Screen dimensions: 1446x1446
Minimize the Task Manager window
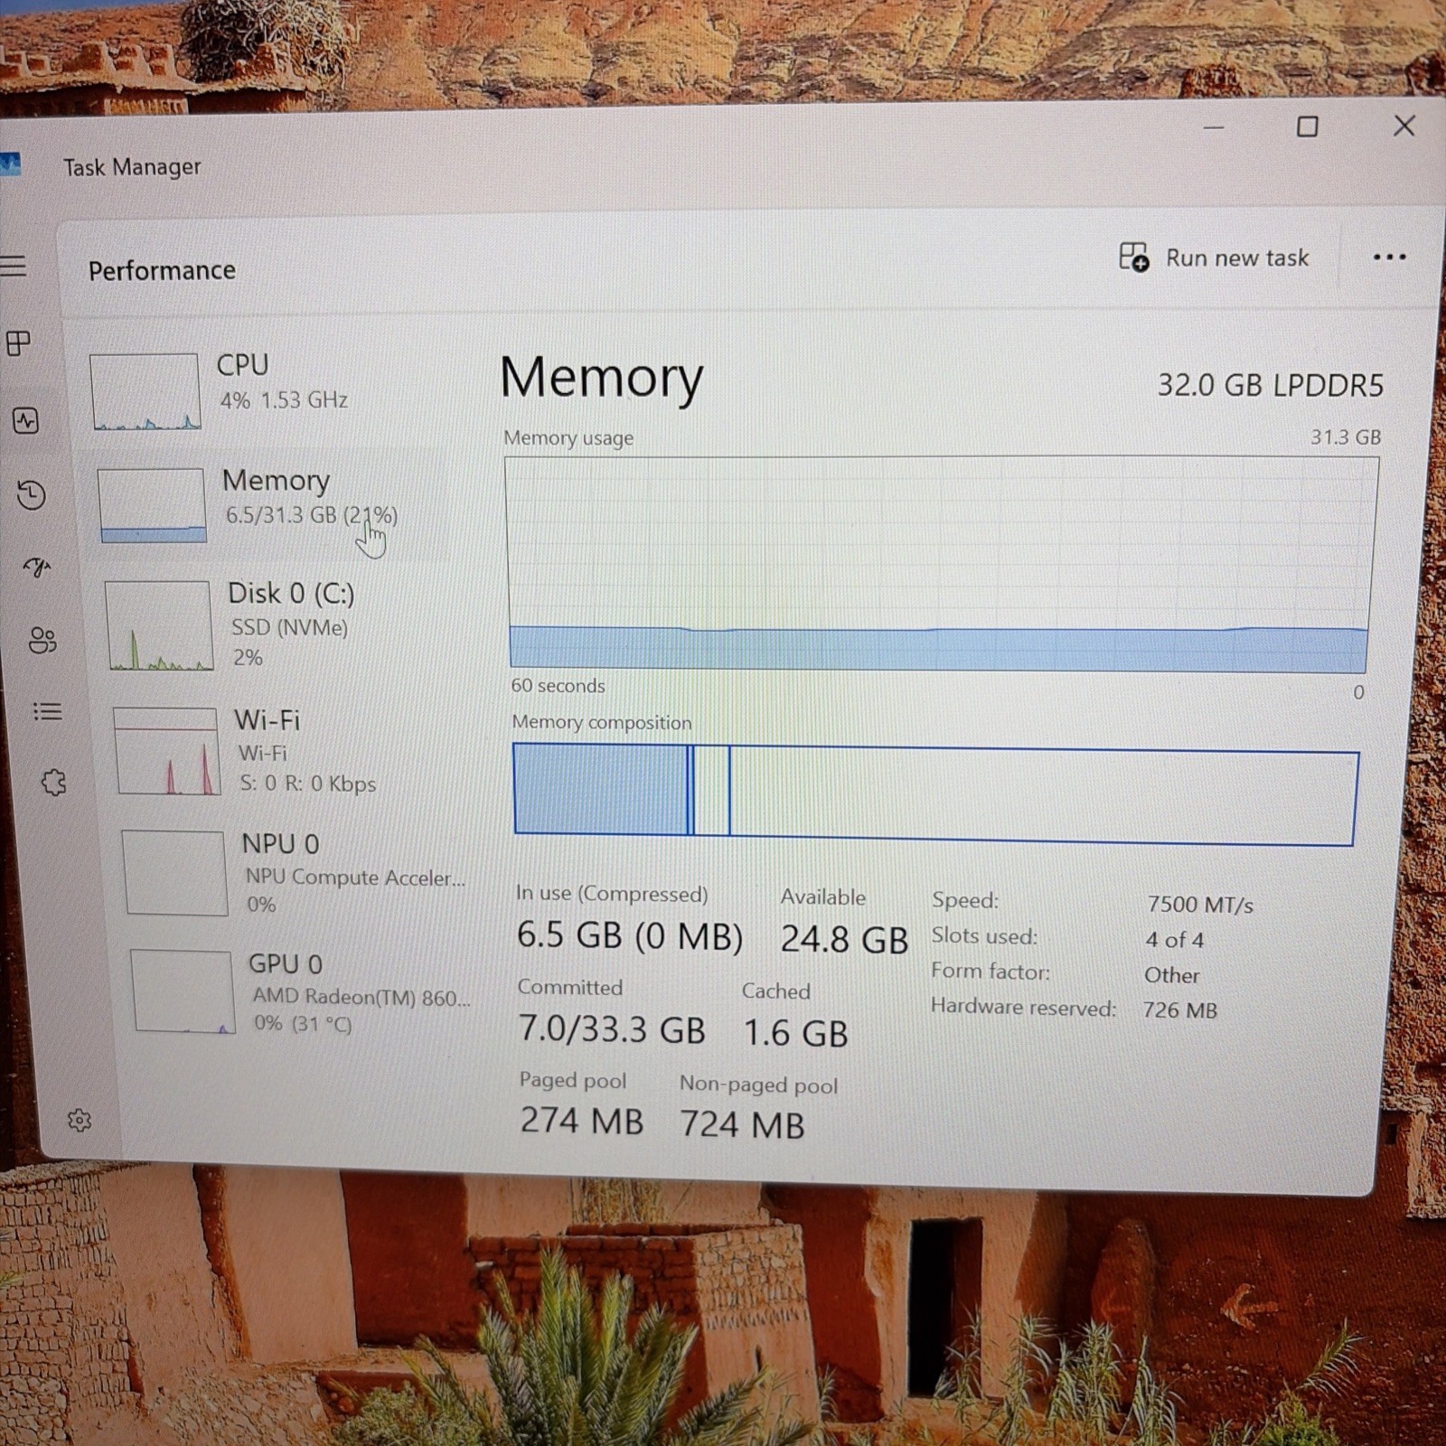coord(1214,127)
